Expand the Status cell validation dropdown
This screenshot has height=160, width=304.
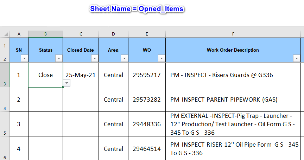click(67, 83)
